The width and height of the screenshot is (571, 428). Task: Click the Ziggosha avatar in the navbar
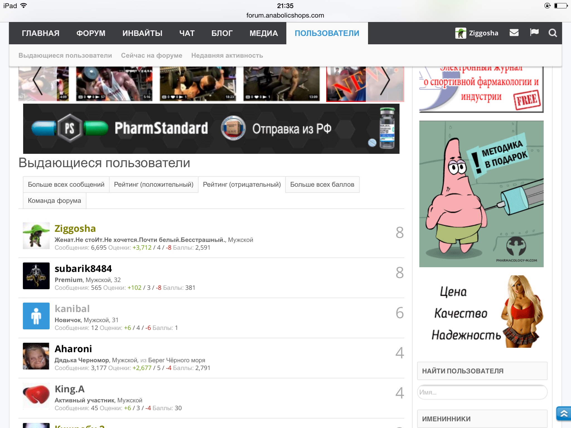(x=460, y=33)
